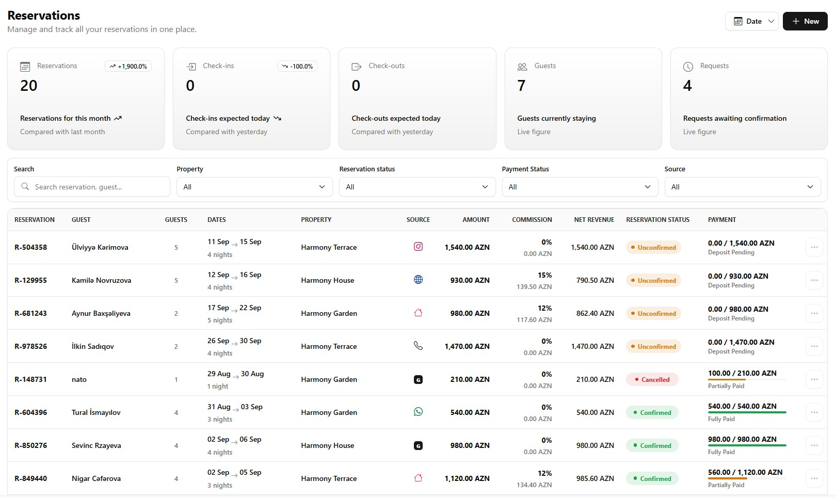Expand the Reservation status filter dropdown

[417, 187]
